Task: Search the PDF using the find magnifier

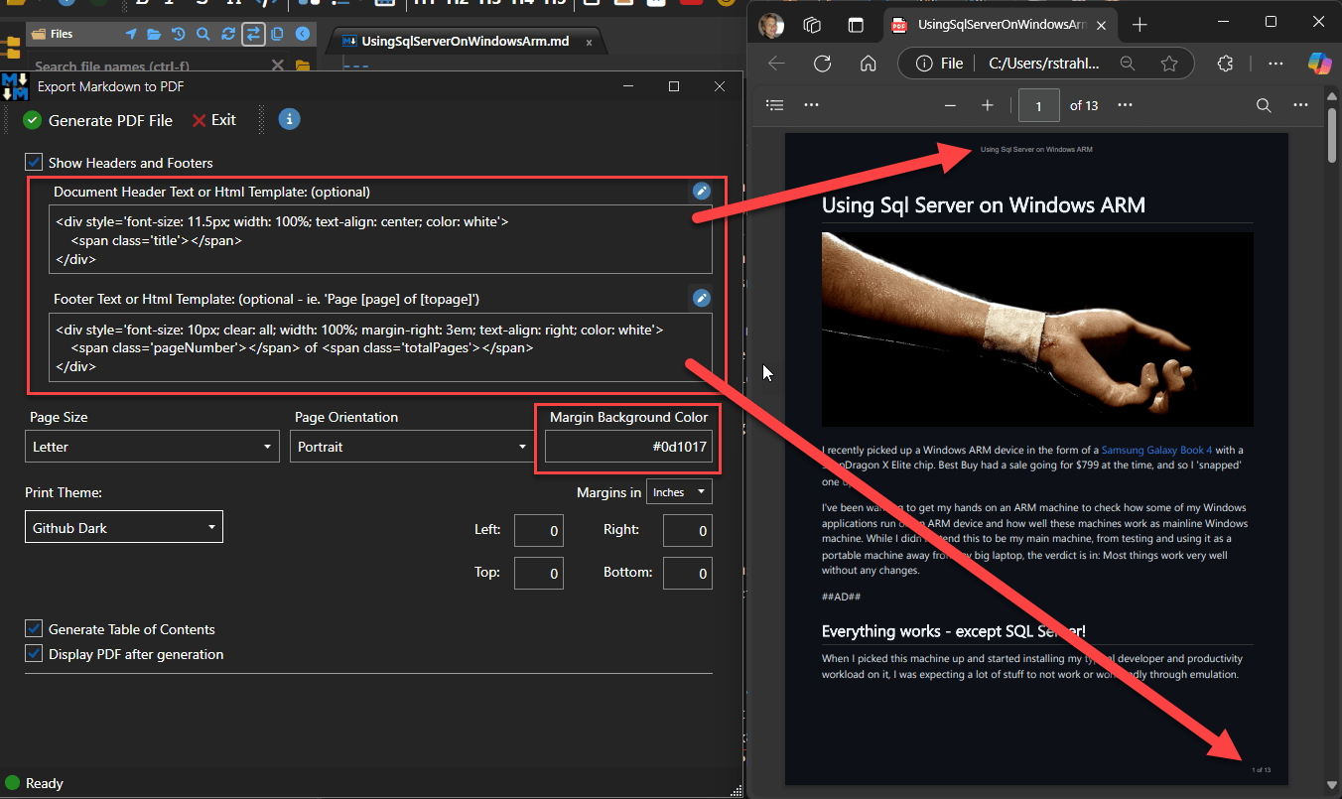Action: point(1264,105)
